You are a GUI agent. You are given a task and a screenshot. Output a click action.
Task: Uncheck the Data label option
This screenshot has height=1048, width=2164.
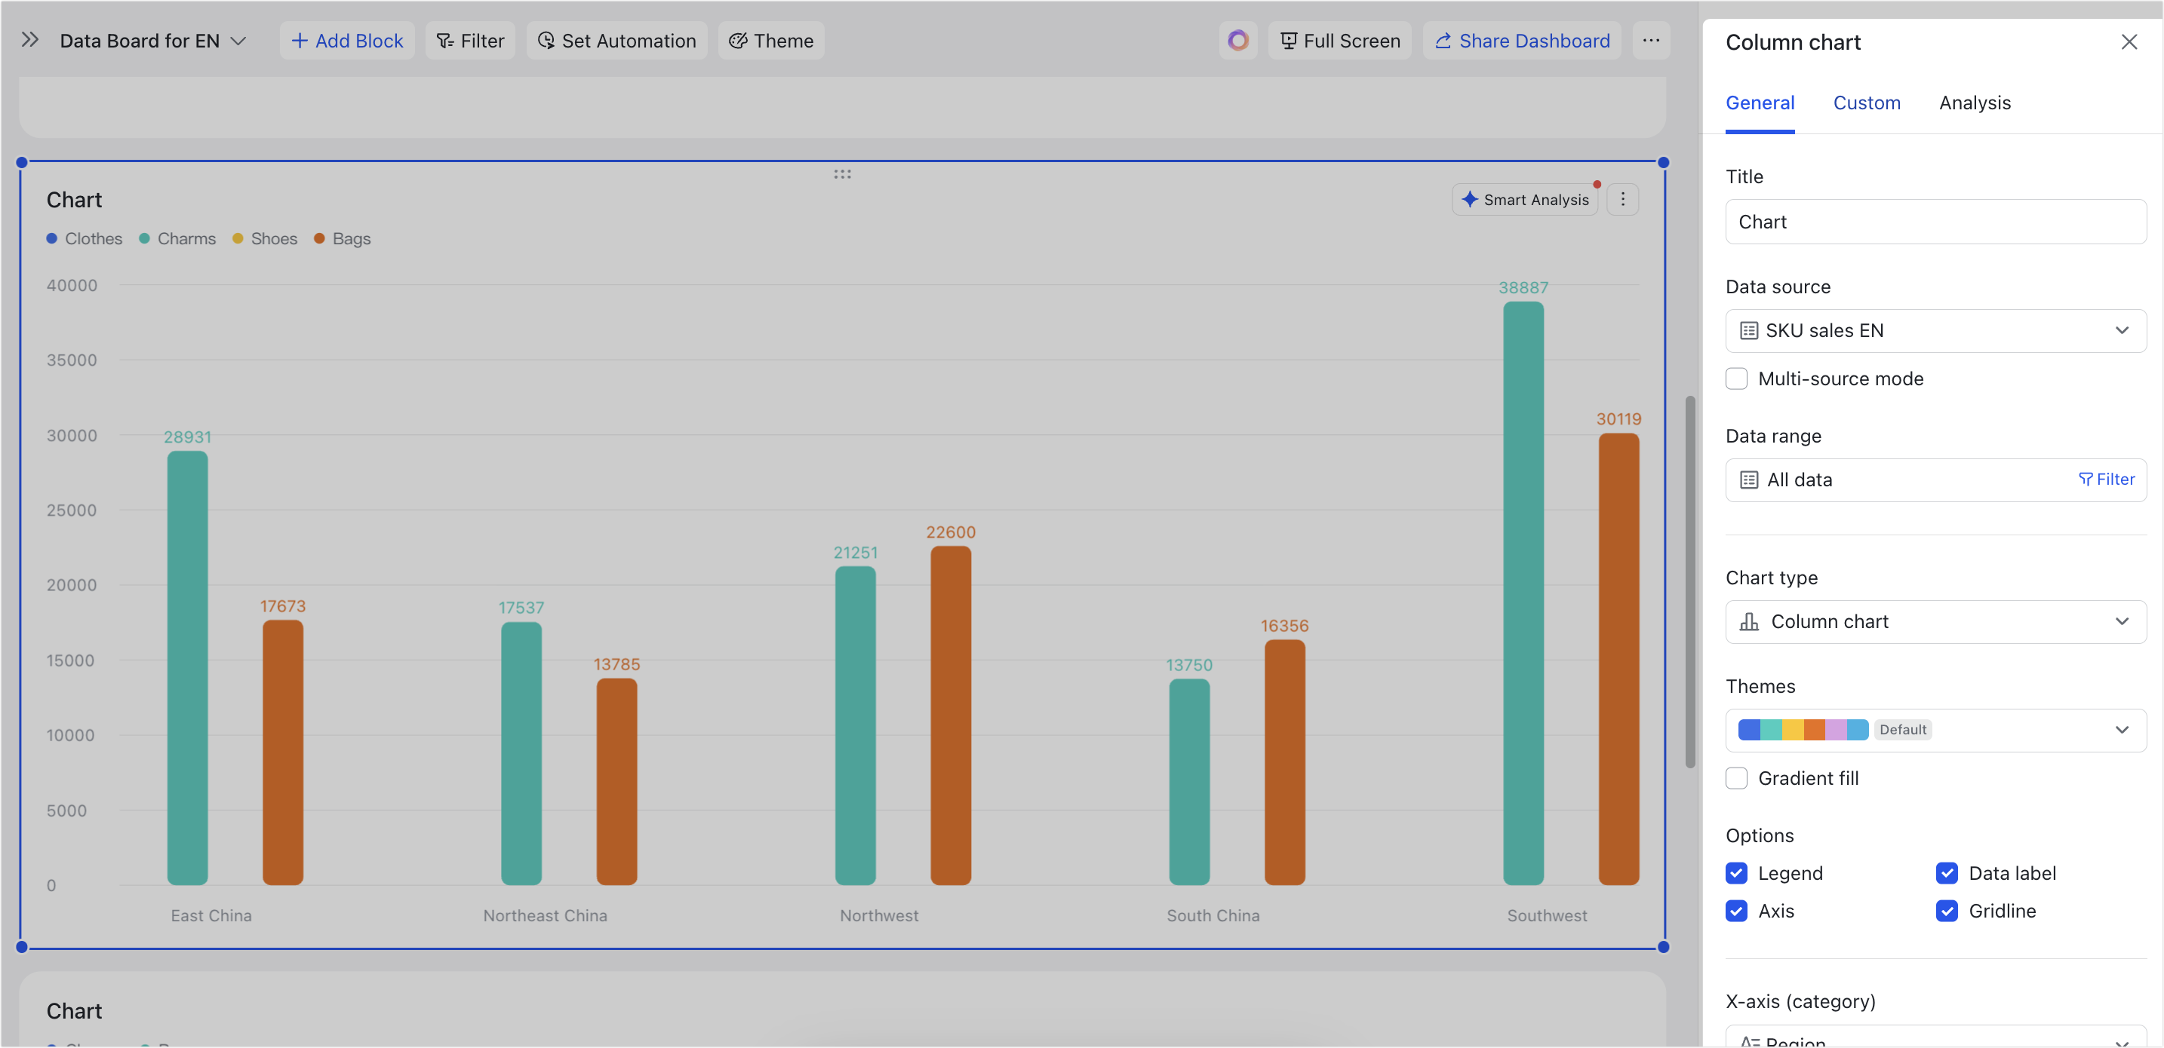tap(1947, 874)
